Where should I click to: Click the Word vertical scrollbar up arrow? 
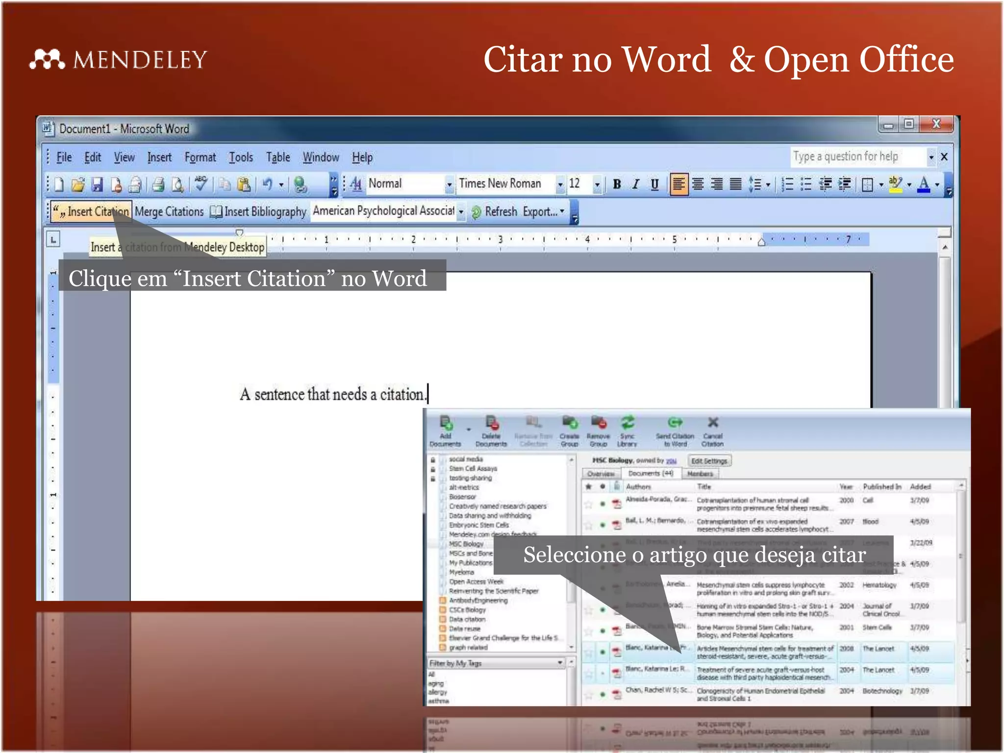(x=945, y=247)
